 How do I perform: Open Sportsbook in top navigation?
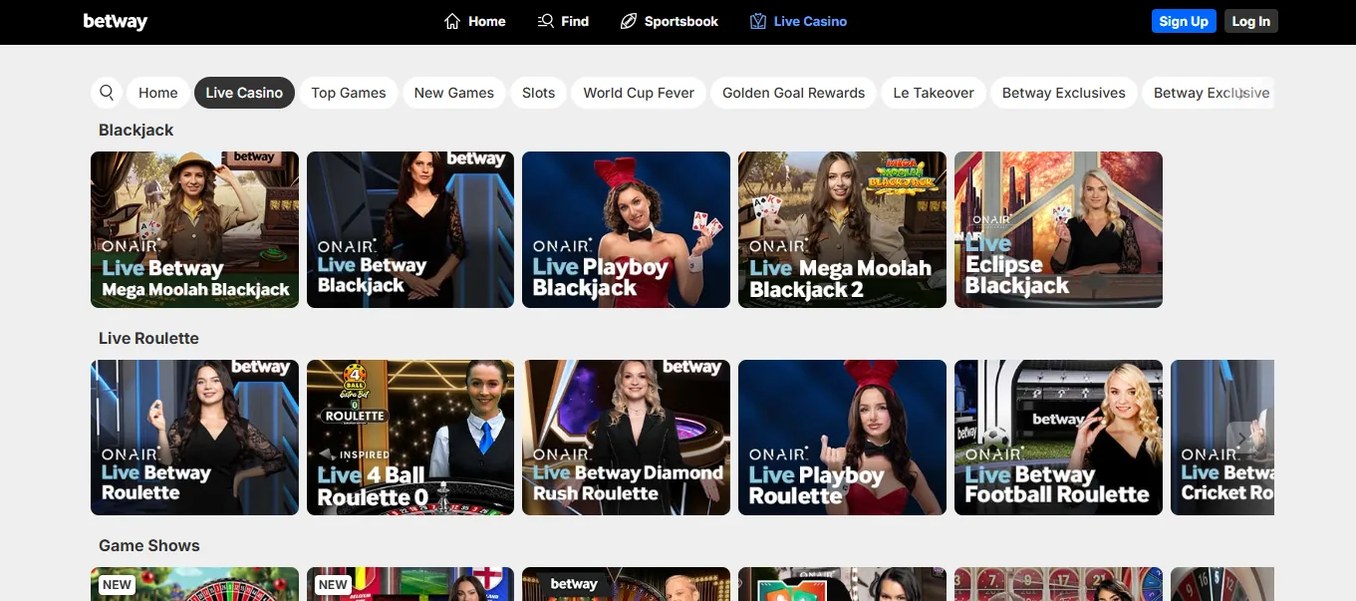tap(670, 21)
